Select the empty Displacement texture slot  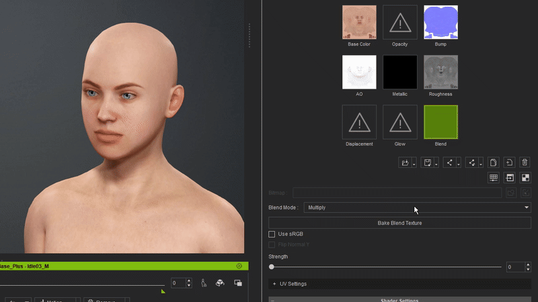point(359,122)
